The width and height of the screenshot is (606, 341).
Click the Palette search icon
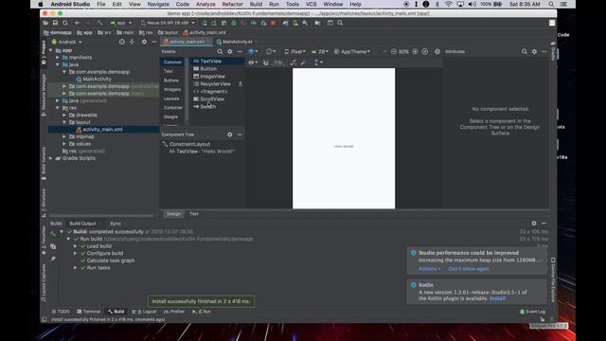coord(220,51)
